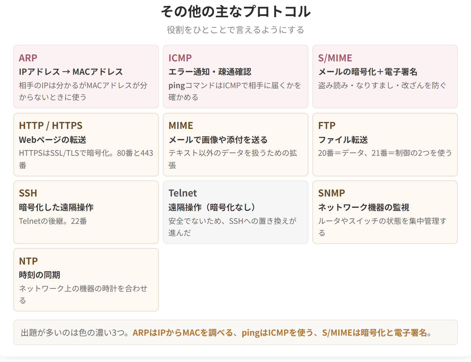Select the SSH card heading
The width and height of the screenshot is (471, 362).
coord(28,193)
